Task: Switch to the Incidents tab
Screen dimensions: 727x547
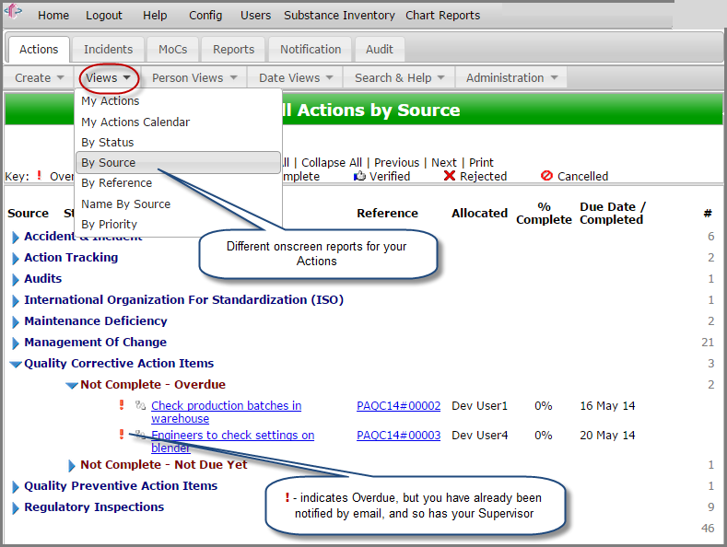Action: pos(108,49)
